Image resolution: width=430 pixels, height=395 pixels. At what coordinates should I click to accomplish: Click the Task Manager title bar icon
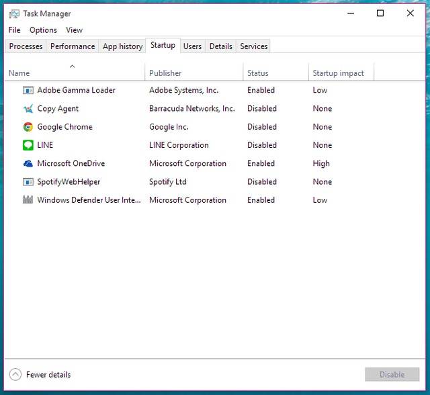14,13
